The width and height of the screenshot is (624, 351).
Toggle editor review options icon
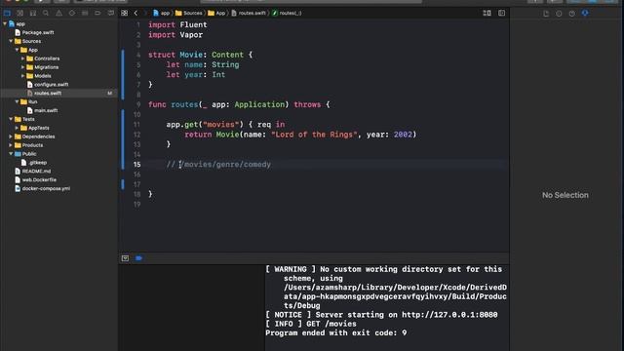tap(487, 13)
